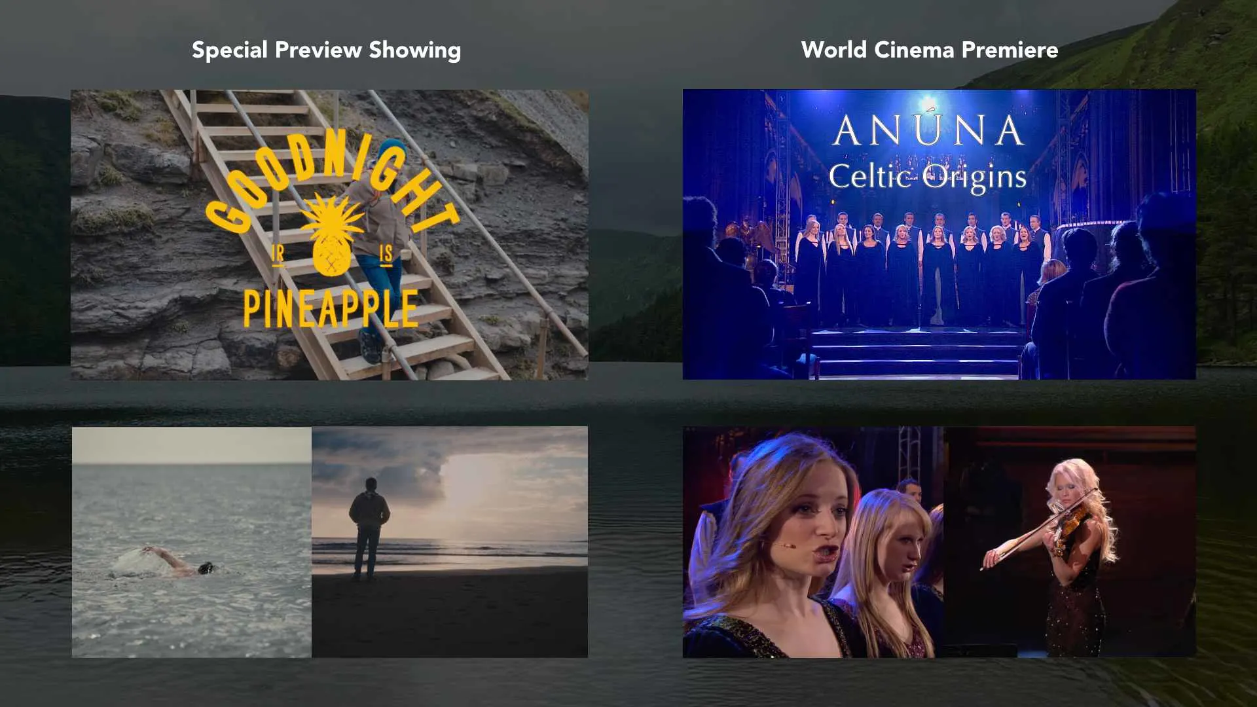Select the man on the beach thumbnail
This screenshot has height=707, width=1257.
pyautogui.click(x=450, y=542)
